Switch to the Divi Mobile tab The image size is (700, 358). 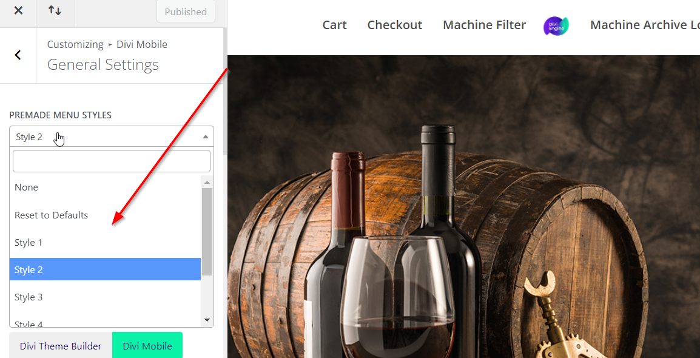tap(147, 346)
